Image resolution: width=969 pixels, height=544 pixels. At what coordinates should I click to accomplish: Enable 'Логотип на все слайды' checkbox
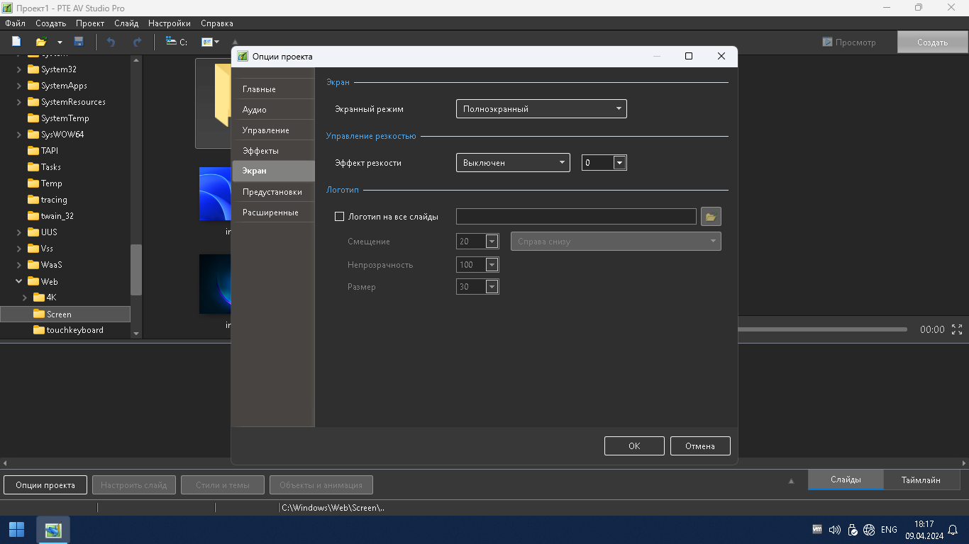point(339,217)
